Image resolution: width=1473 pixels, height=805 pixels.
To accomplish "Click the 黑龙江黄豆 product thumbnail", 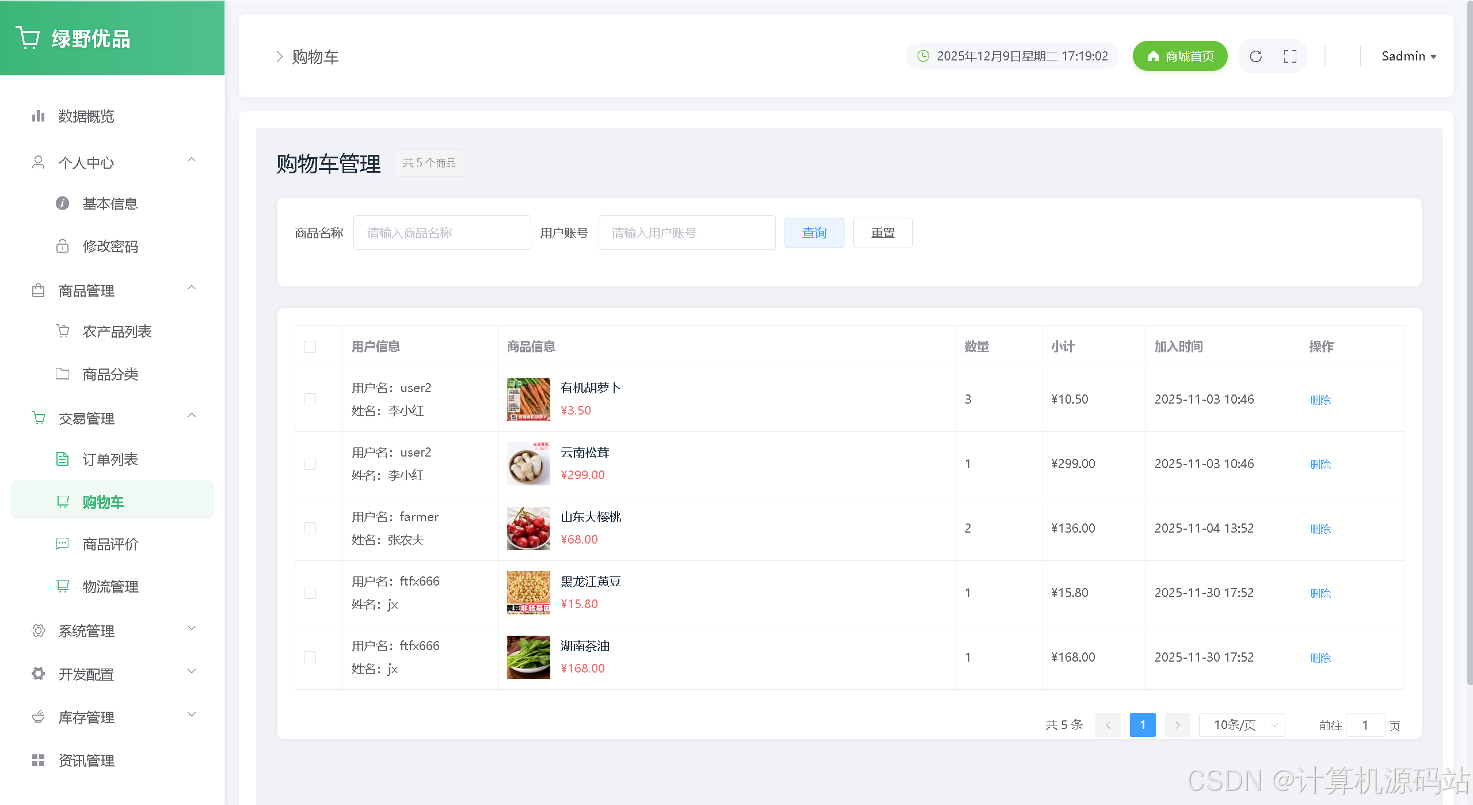I will point(528,593).
